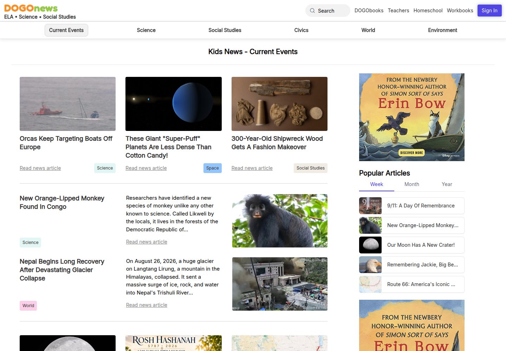Click the moon thumbnail in Popular Articles
The height and width of the screenshot is (351, 506).
[x=370, y=245]
